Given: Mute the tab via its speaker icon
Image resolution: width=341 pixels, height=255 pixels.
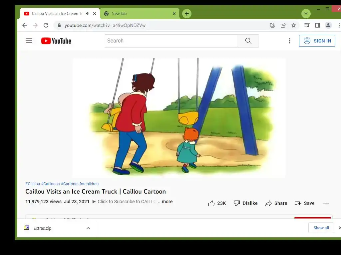Looking at the screenshot, I should (x=88, y=13).
